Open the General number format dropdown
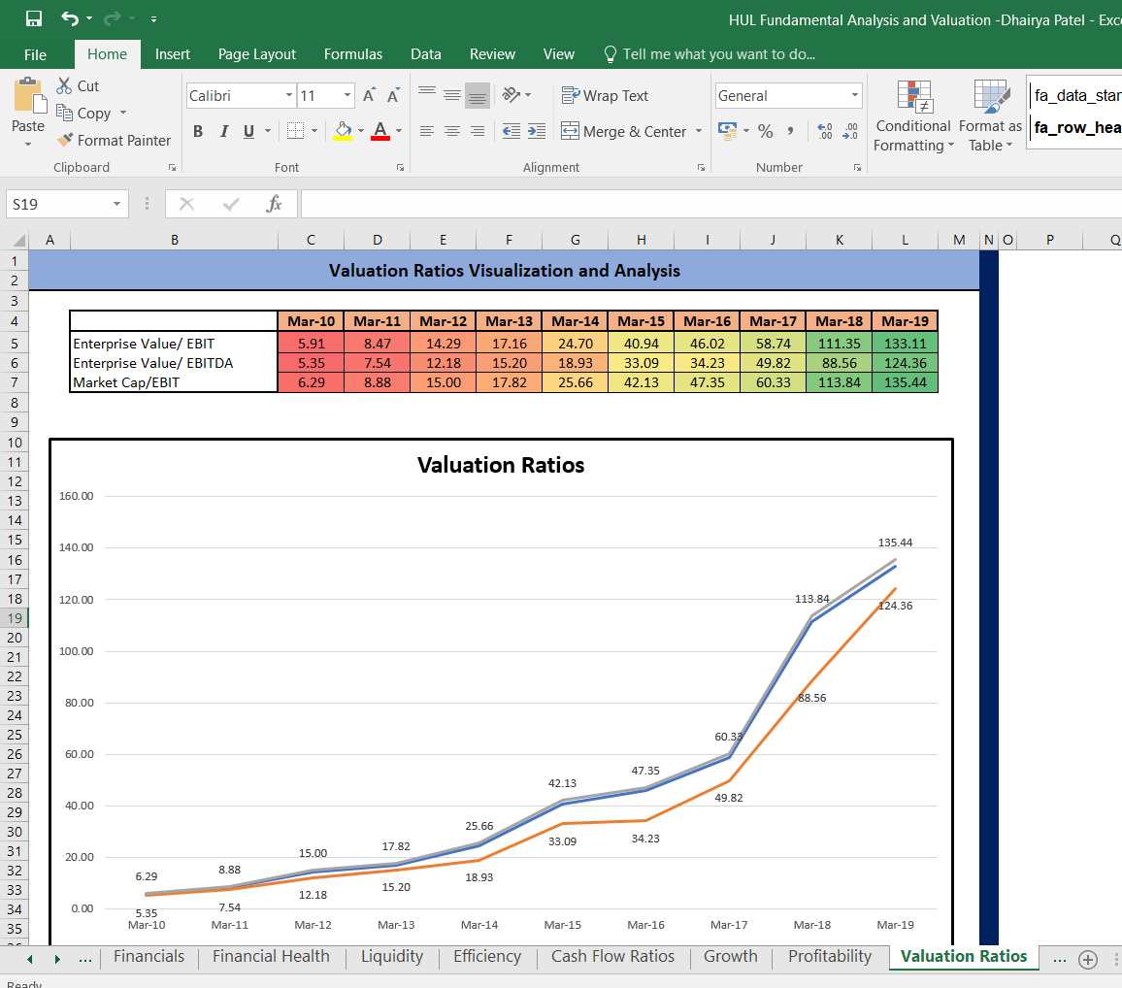Image resolution: width=1122 pixels, height=988 pixels. (854, 95)
